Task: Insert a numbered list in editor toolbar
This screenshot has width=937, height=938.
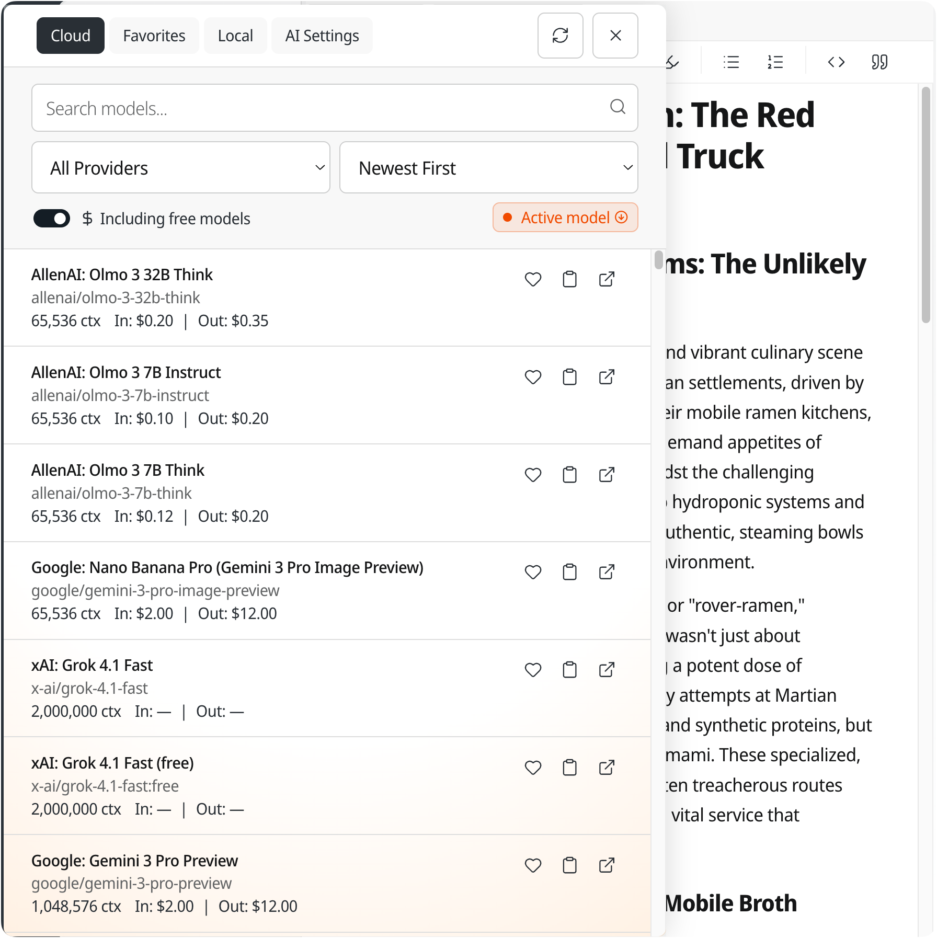Action: tap(775, 62)
